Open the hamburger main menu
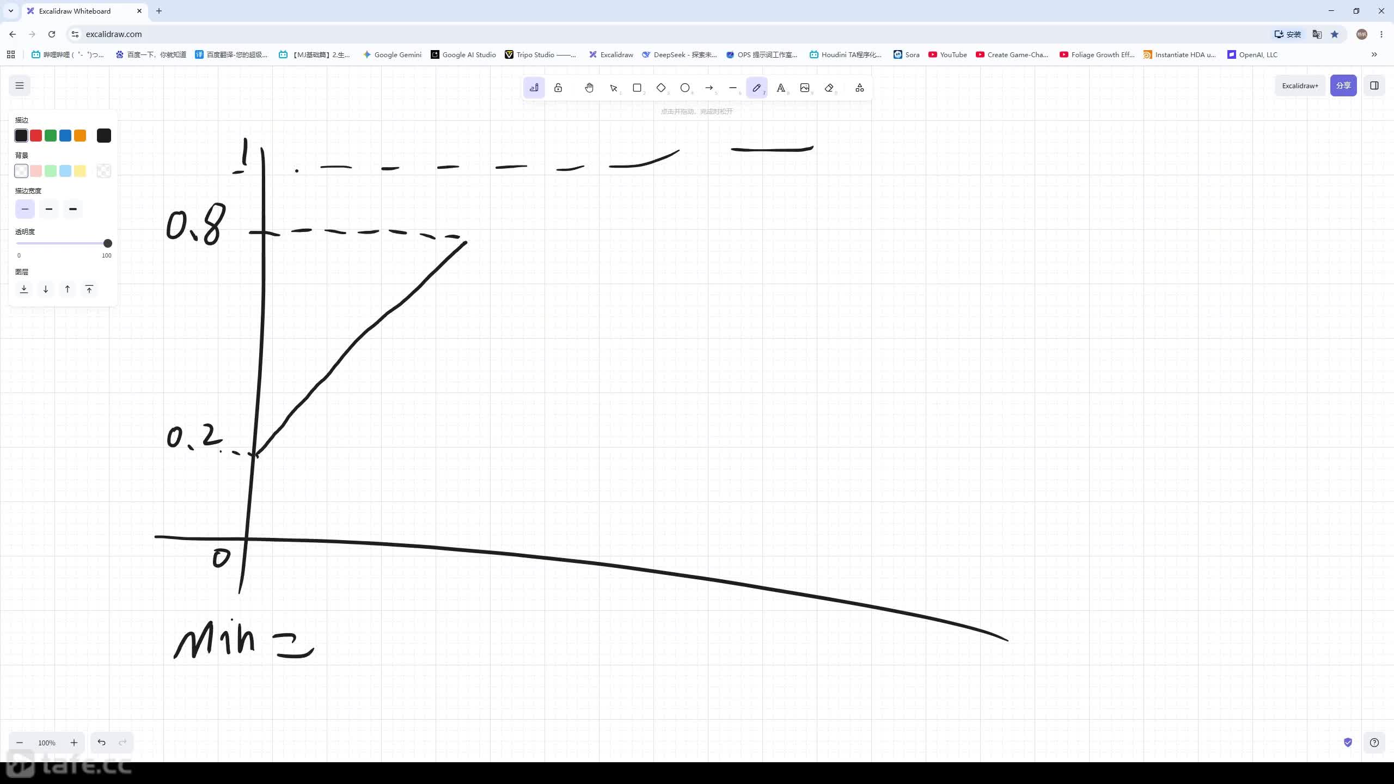The image size is (1394, 784). point(20,85)
